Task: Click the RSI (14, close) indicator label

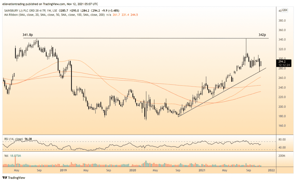Action: pos(14,139)
